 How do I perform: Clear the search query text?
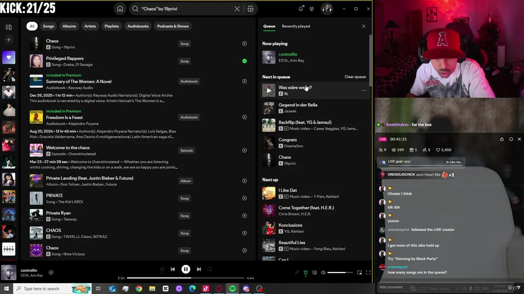tap(237, 9)
